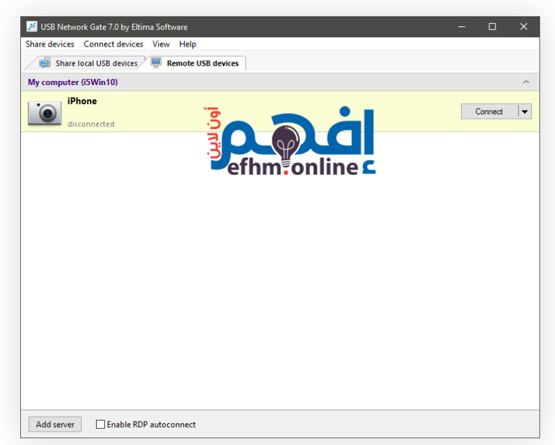Open the Share devices menu

[50, 44]
